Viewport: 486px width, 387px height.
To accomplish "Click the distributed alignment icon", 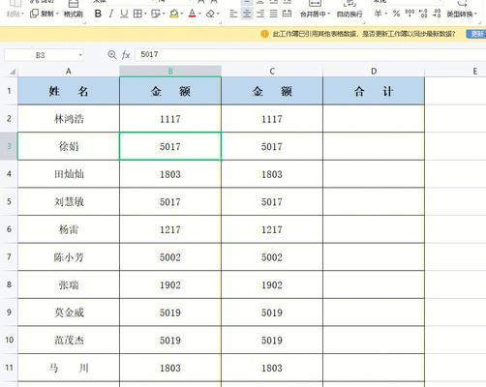I will click(287, 14).
